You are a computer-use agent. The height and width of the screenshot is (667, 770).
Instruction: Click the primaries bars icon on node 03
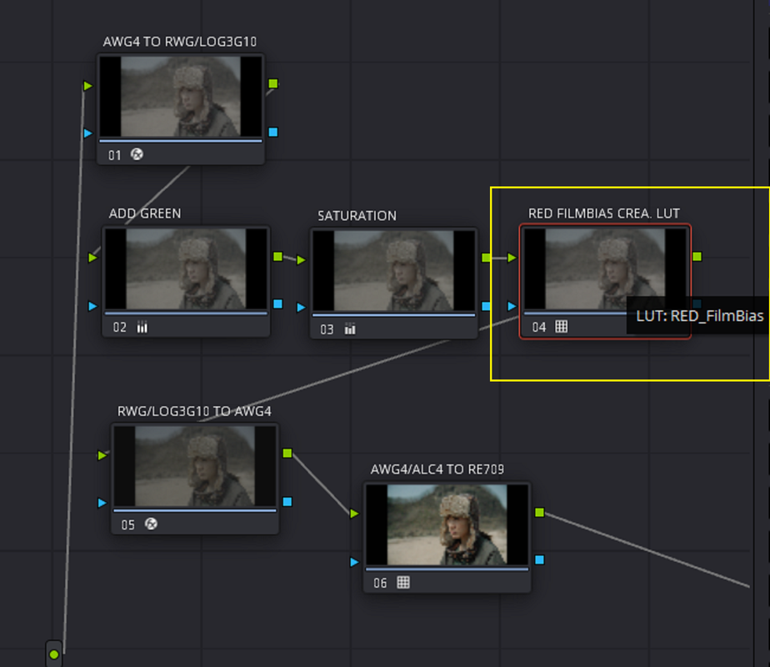pyautogui.click(x=350, y=328)
